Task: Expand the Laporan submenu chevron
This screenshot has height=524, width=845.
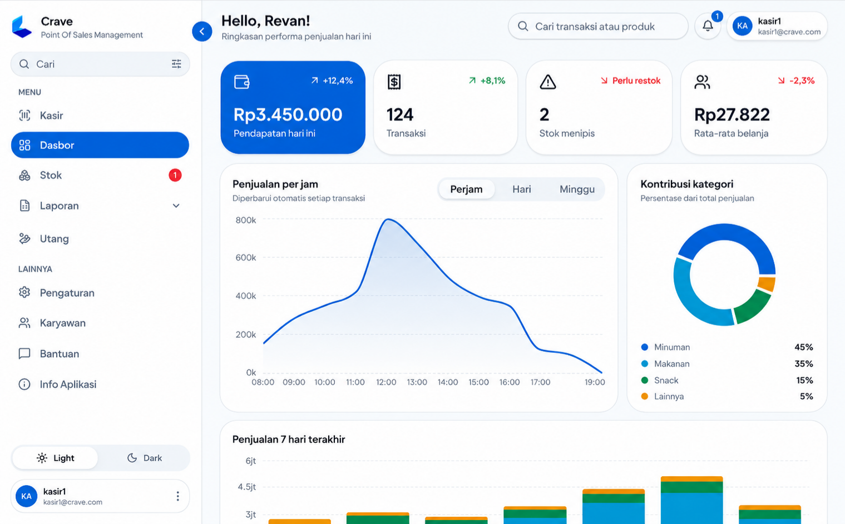Action: tap(176, 206)
